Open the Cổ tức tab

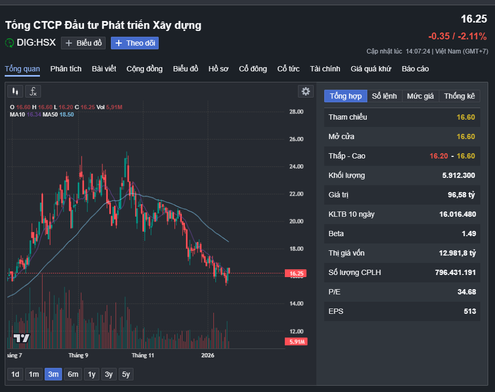[x=288, y=68]
